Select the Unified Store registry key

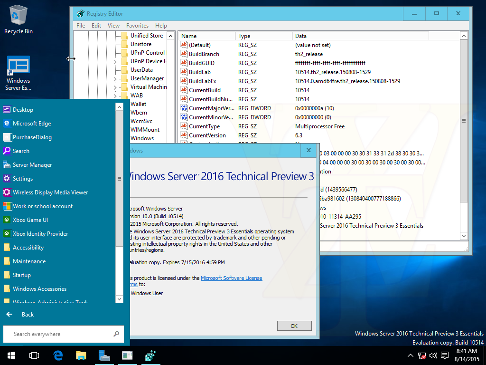click(146, 36)
